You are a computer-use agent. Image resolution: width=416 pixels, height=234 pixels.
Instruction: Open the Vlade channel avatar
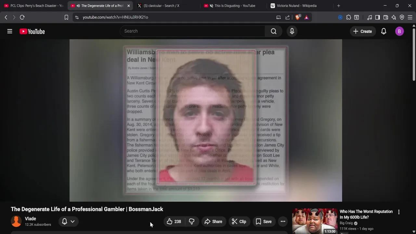[16, 221]
